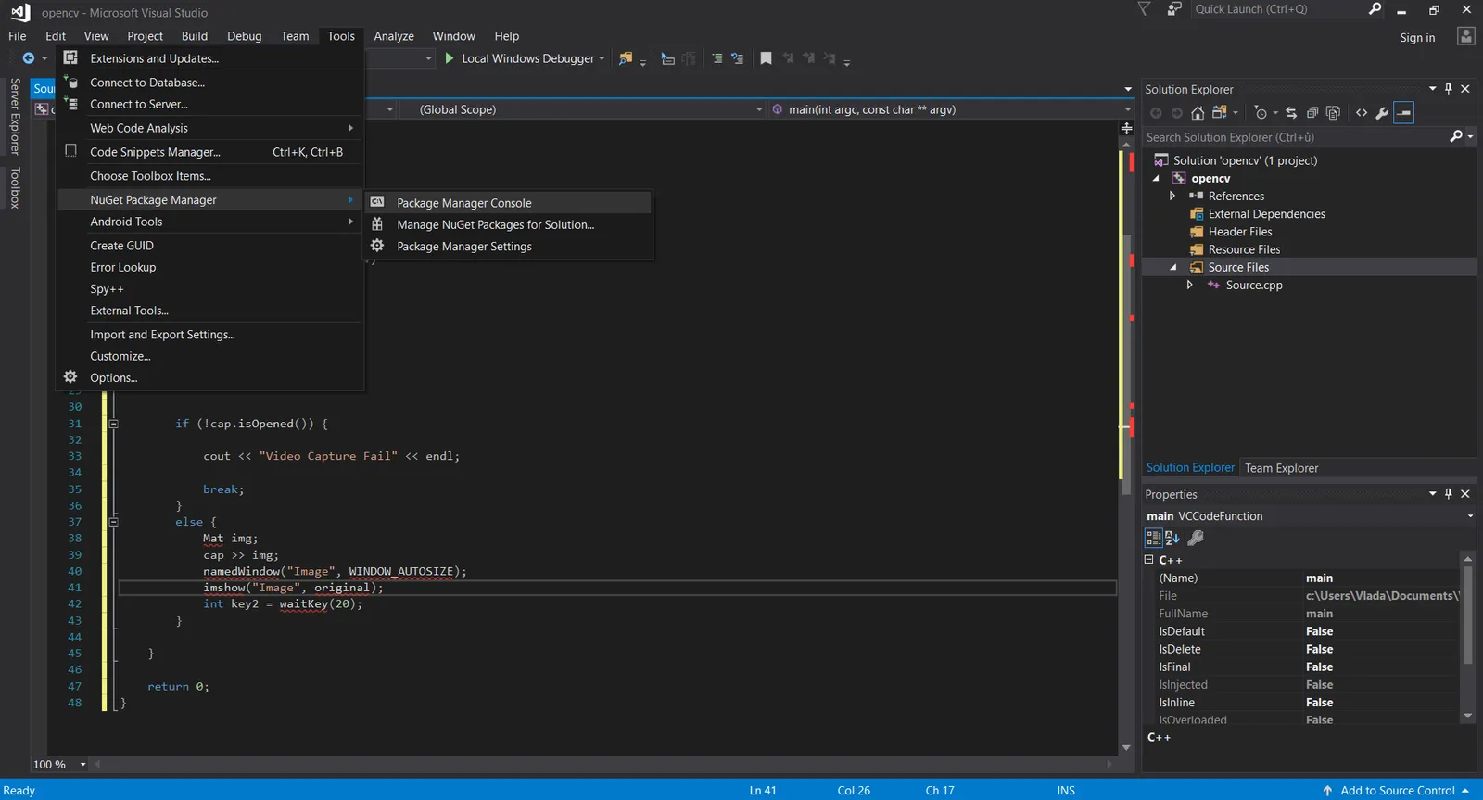Viewport: 1483px width, 800px height.
Task: Toggle the Preview Selected Items button
Action: pos(1404,113)
